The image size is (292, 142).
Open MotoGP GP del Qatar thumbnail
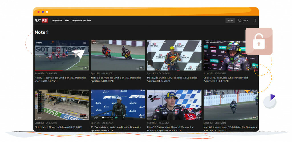pos(230,105)
